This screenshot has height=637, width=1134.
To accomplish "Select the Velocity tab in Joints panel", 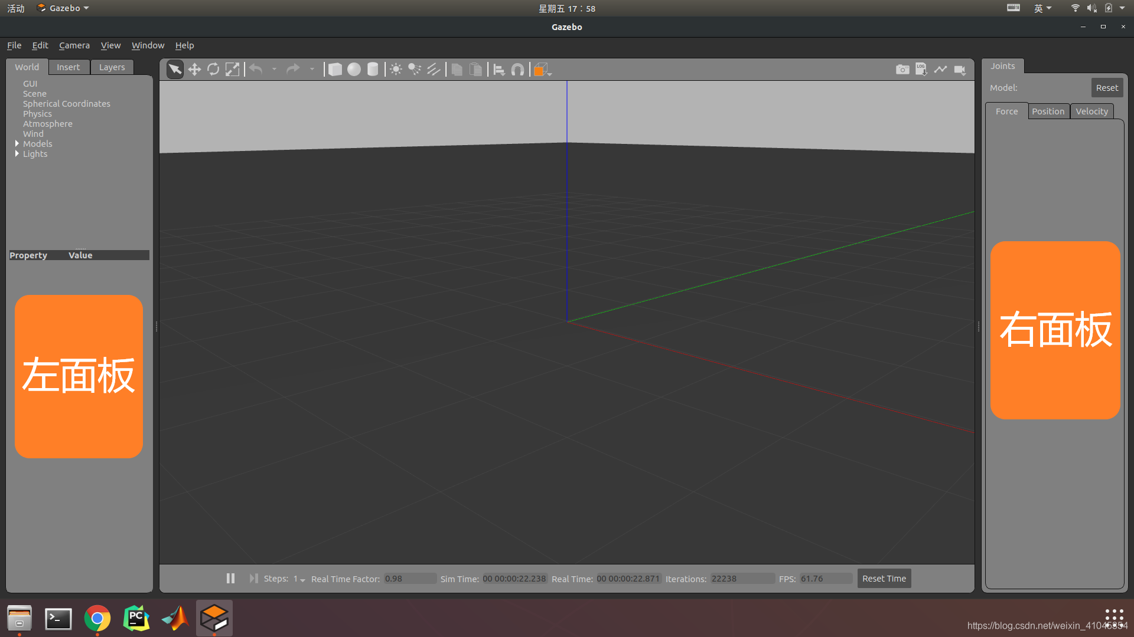I will click(1091, 110).
